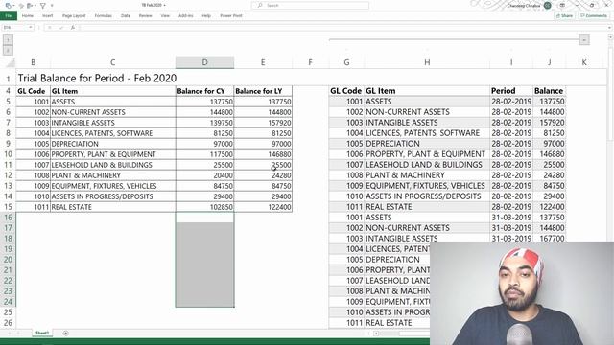The height and width of the screenshot is (345, 614).
Task: Open the Help tab
Action: [206, 15]
